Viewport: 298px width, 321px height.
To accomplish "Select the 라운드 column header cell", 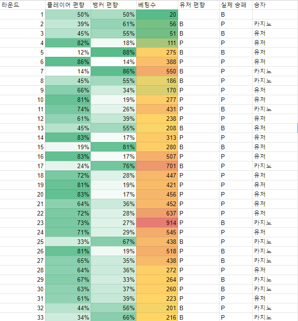I will click(23, 5).
